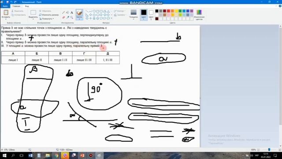
Task: Open Task View on taskbar
Action: [x=22, y=155]
